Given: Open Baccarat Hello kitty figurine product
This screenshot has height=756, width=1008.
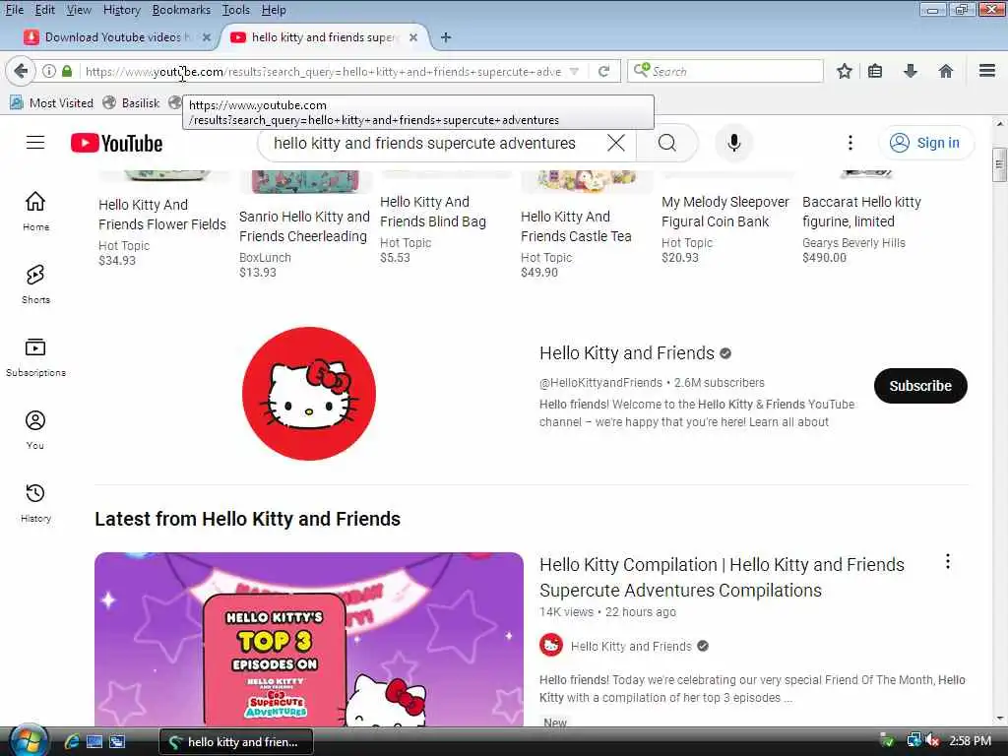Looking at the screenshot, I should [861, 212].
